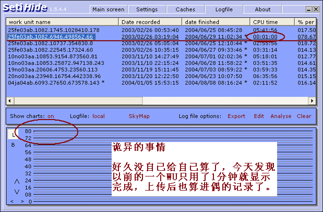Viewport: 323px width, 212px height.
Task: Click the horizontal scrollbar right arrow
Action: [312, 101]
